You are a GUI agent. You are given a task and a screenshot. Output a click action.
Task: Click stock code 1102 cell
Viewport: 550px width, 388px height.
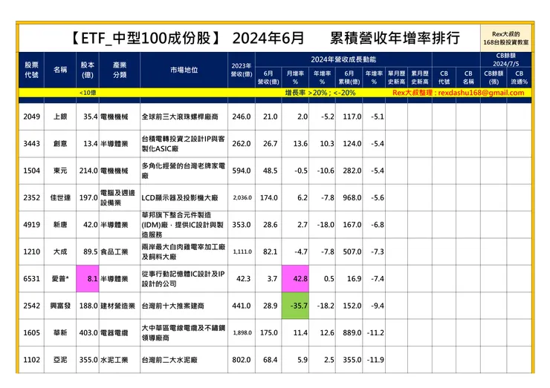pos(31,360)
